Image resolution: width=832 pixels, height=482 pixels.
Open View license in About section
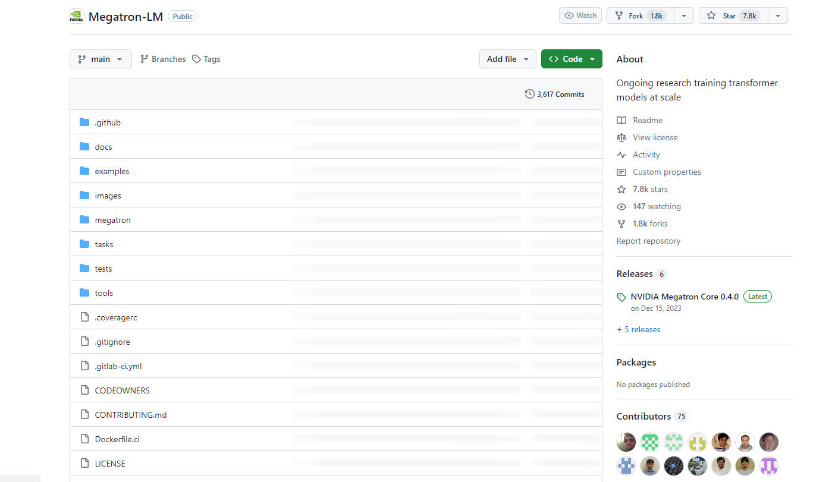coord(655,137)
